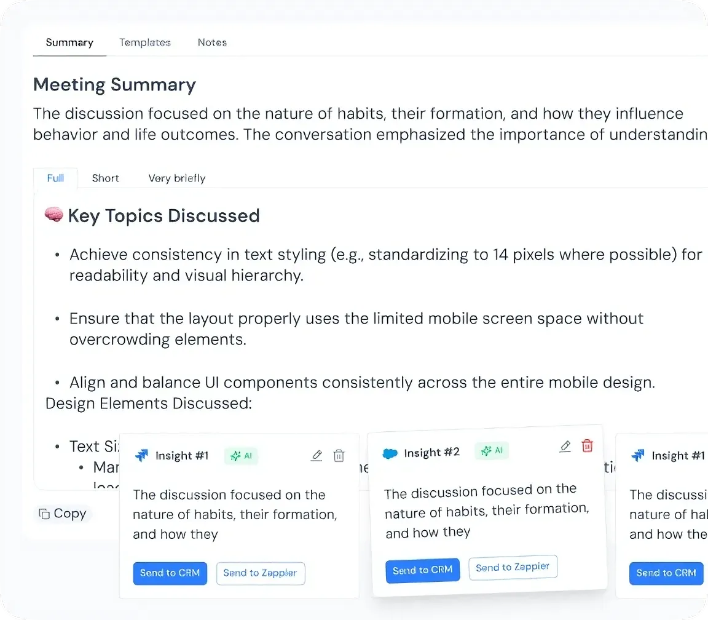Click the AI badge on Insight #2

pos(492,451)
